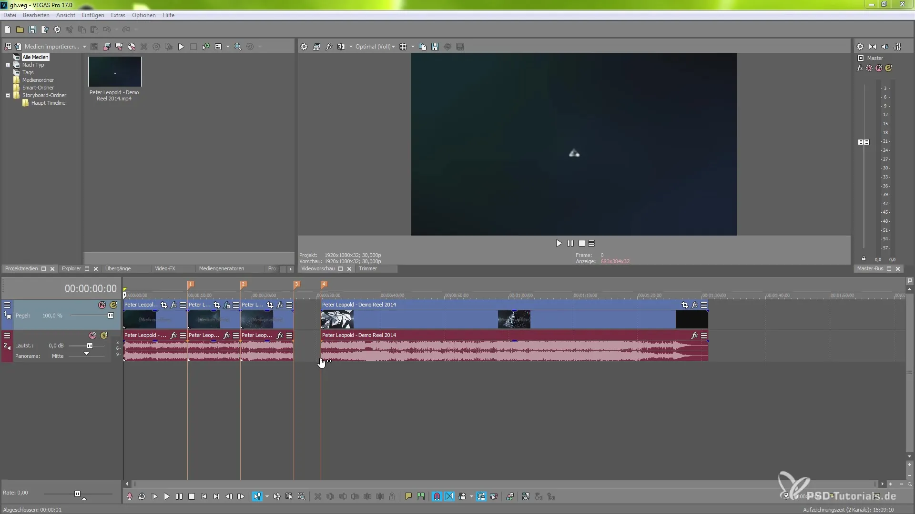The width and height of the screenshot is (915, 514).
Task: Open the Explorer tab
Action: point(71,268)
